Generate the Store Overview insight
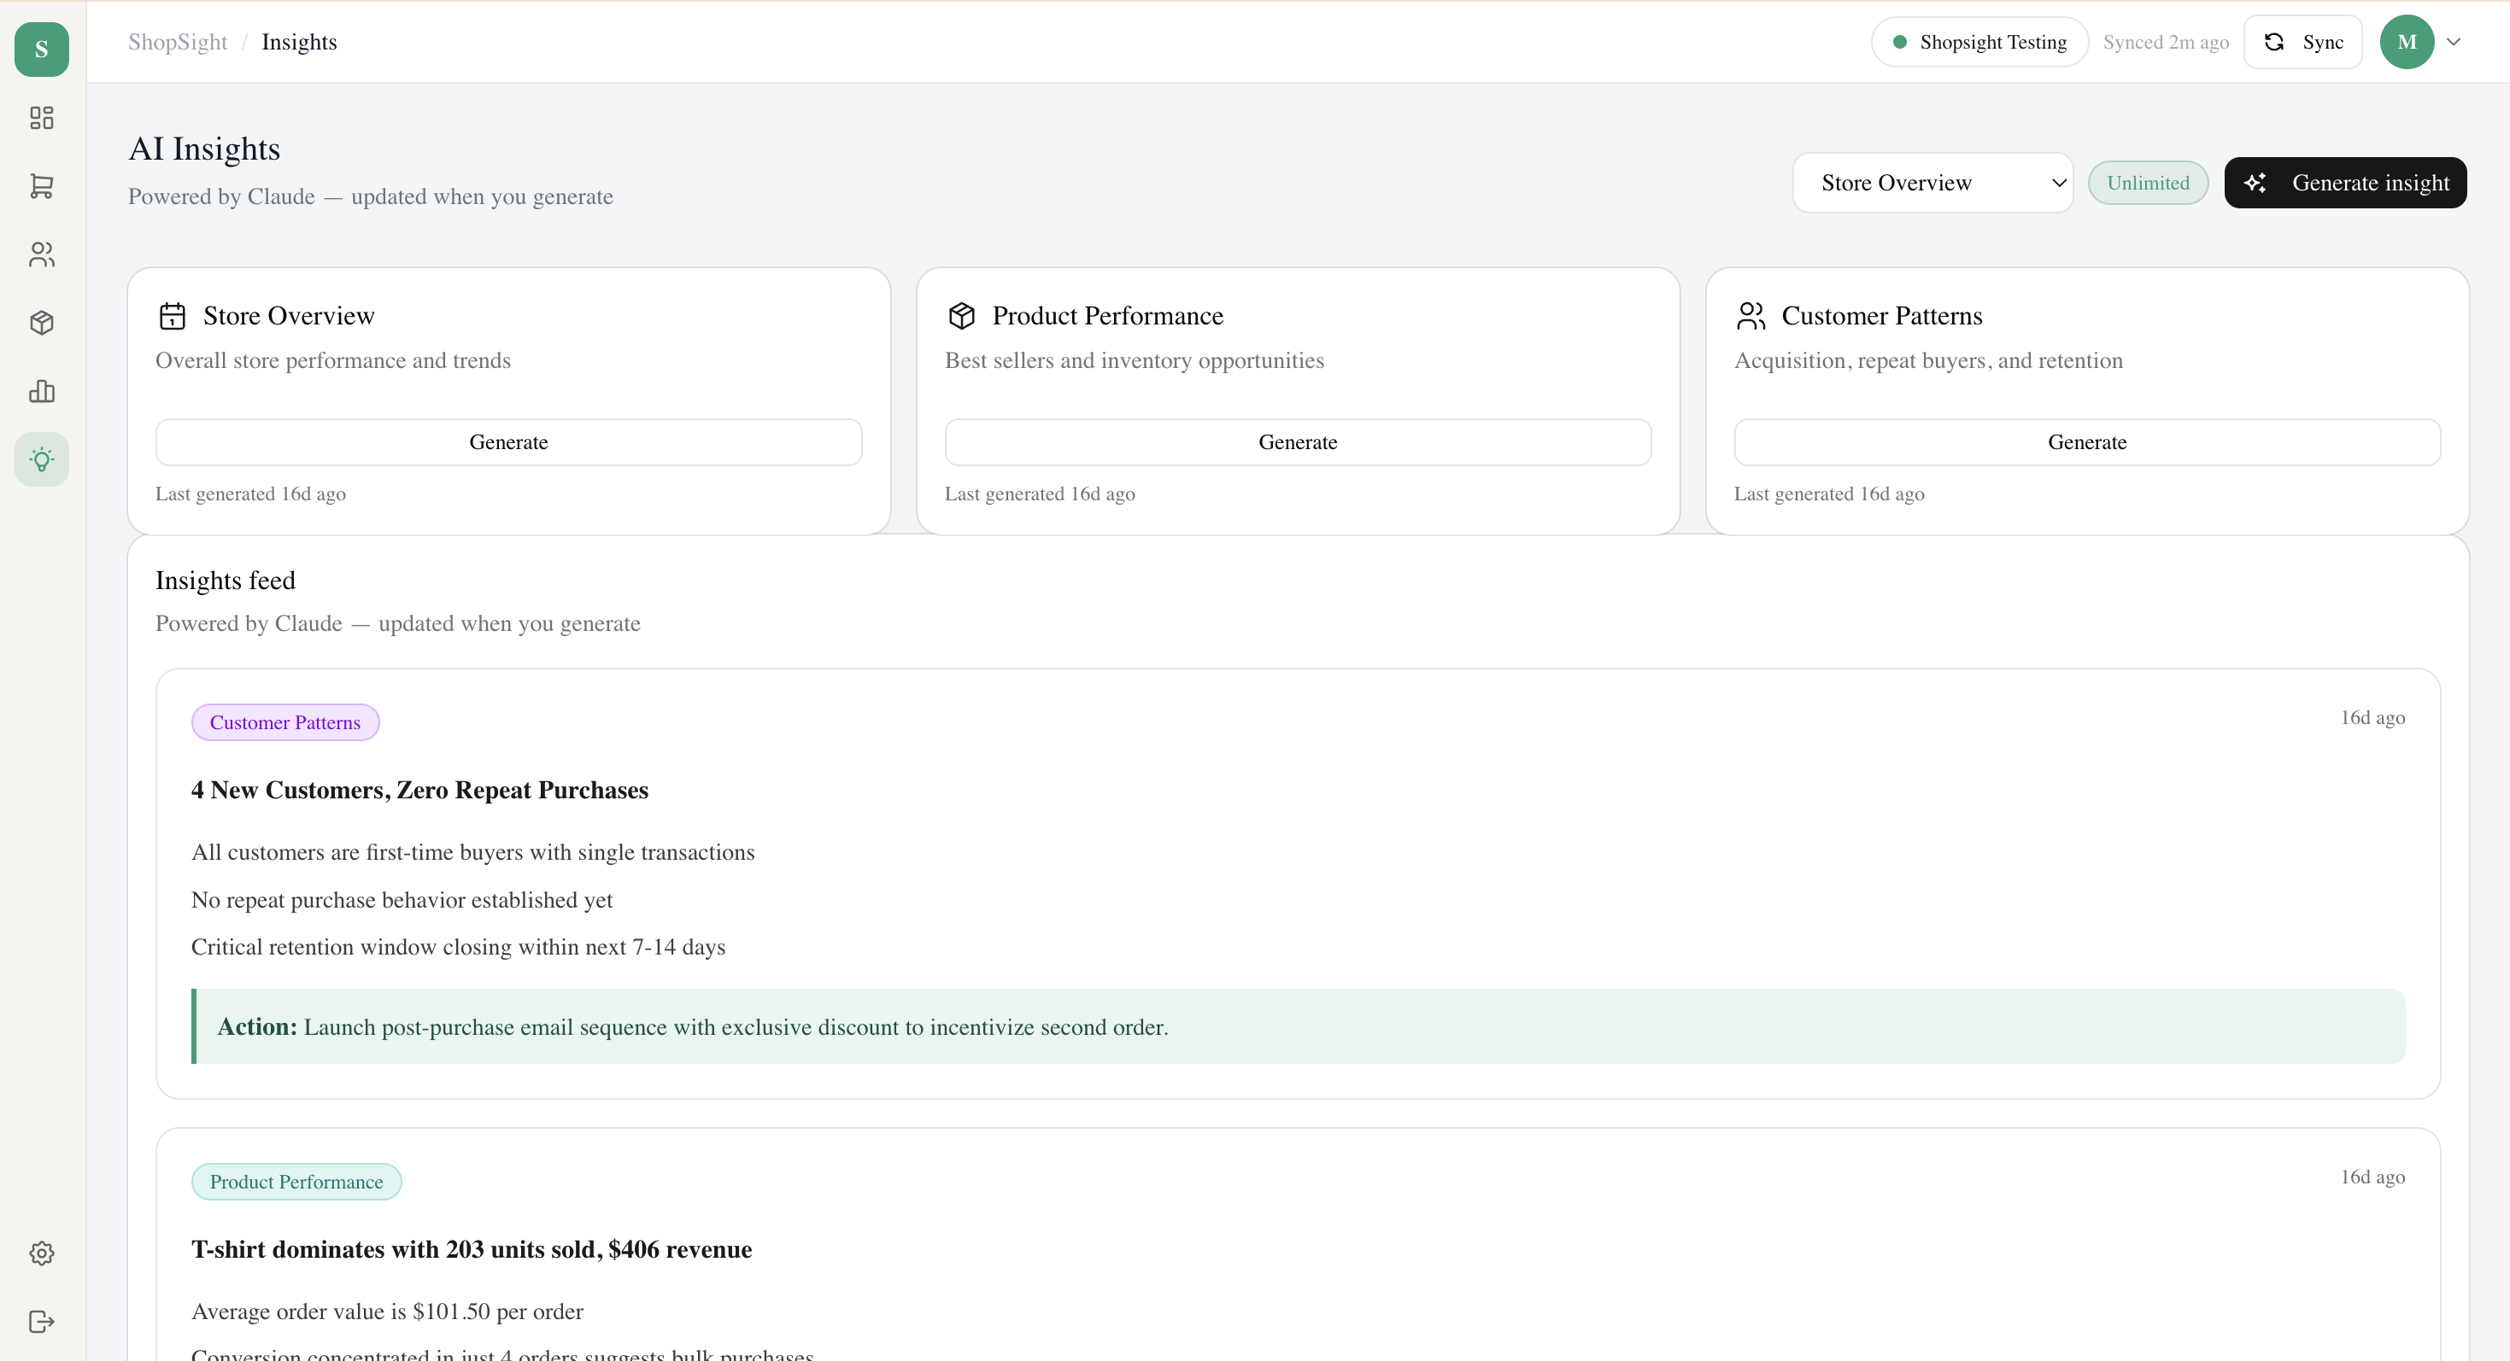 [508, 442]
